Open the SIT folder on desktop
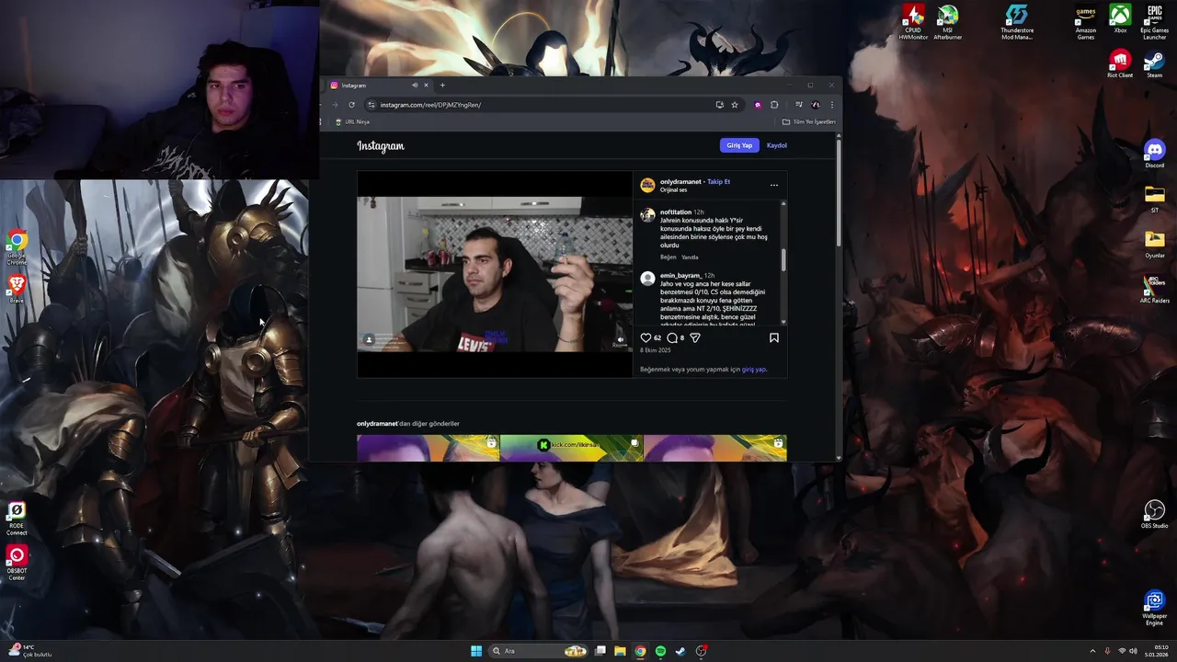Viewport: 1177px width, 662px height. (x=1154, y=199)
